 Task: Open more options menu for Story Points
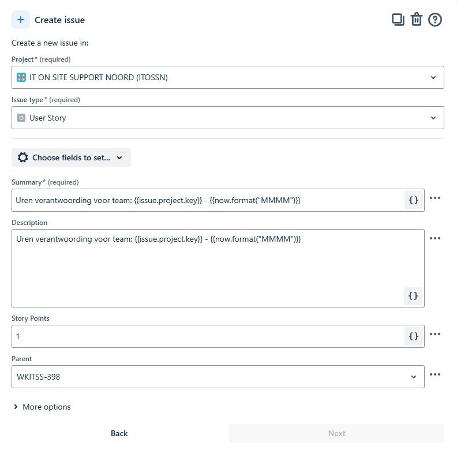click(435, 334)
